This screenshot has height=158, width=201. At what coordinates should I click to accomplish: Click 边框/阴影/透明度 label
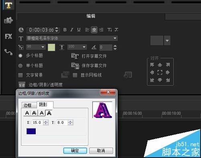tap(46, 85)
